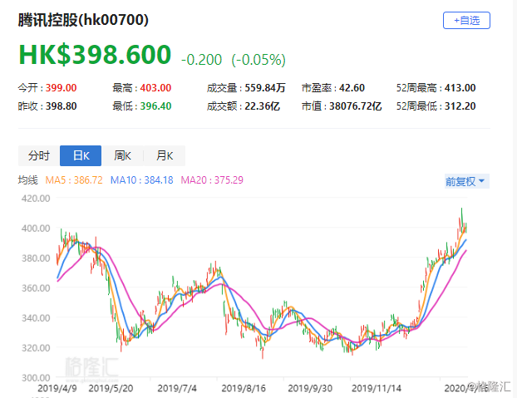Click the 成交额 value 22.36亿
The height and width of the screenshot is (398, 517).
[x=262, y=106]
